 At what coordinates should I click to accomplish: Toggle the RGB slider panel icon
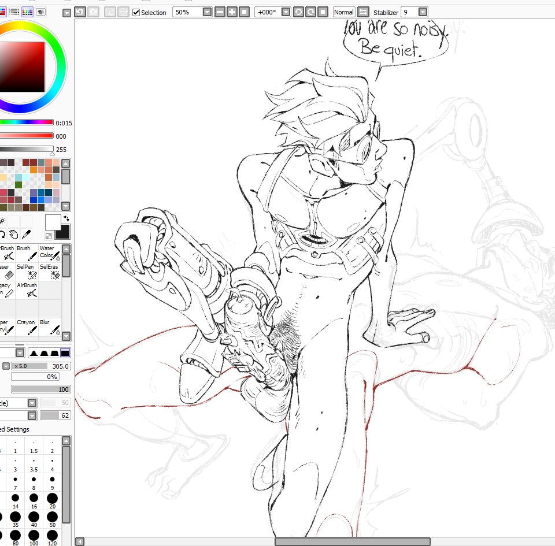[x=3, y=12]
